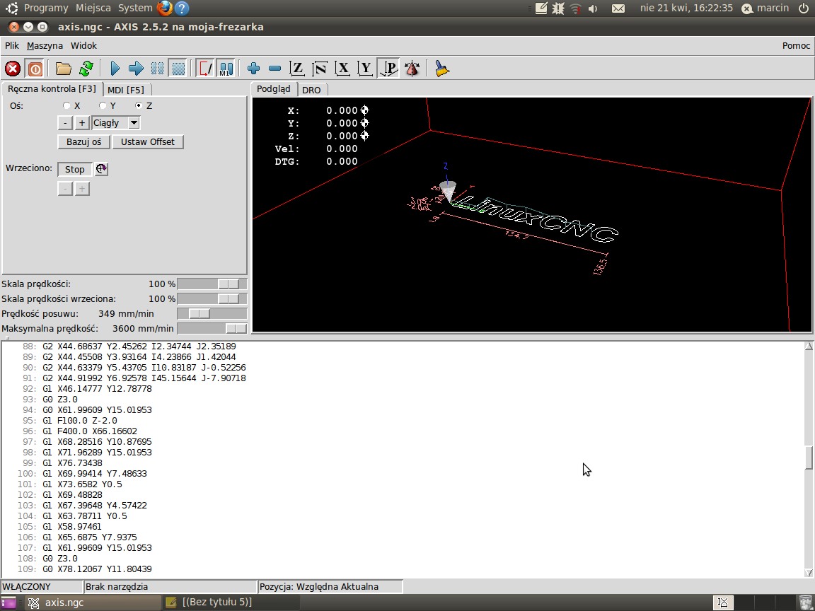Select the Y axis radio button
This screenshot has width=815, height=611.
(x=103, y=105)
